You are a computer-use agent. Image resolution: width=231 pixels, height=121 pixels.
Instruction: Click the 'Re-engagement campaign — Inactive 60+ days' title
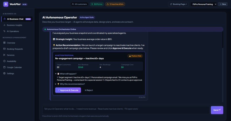click(79, 58)
